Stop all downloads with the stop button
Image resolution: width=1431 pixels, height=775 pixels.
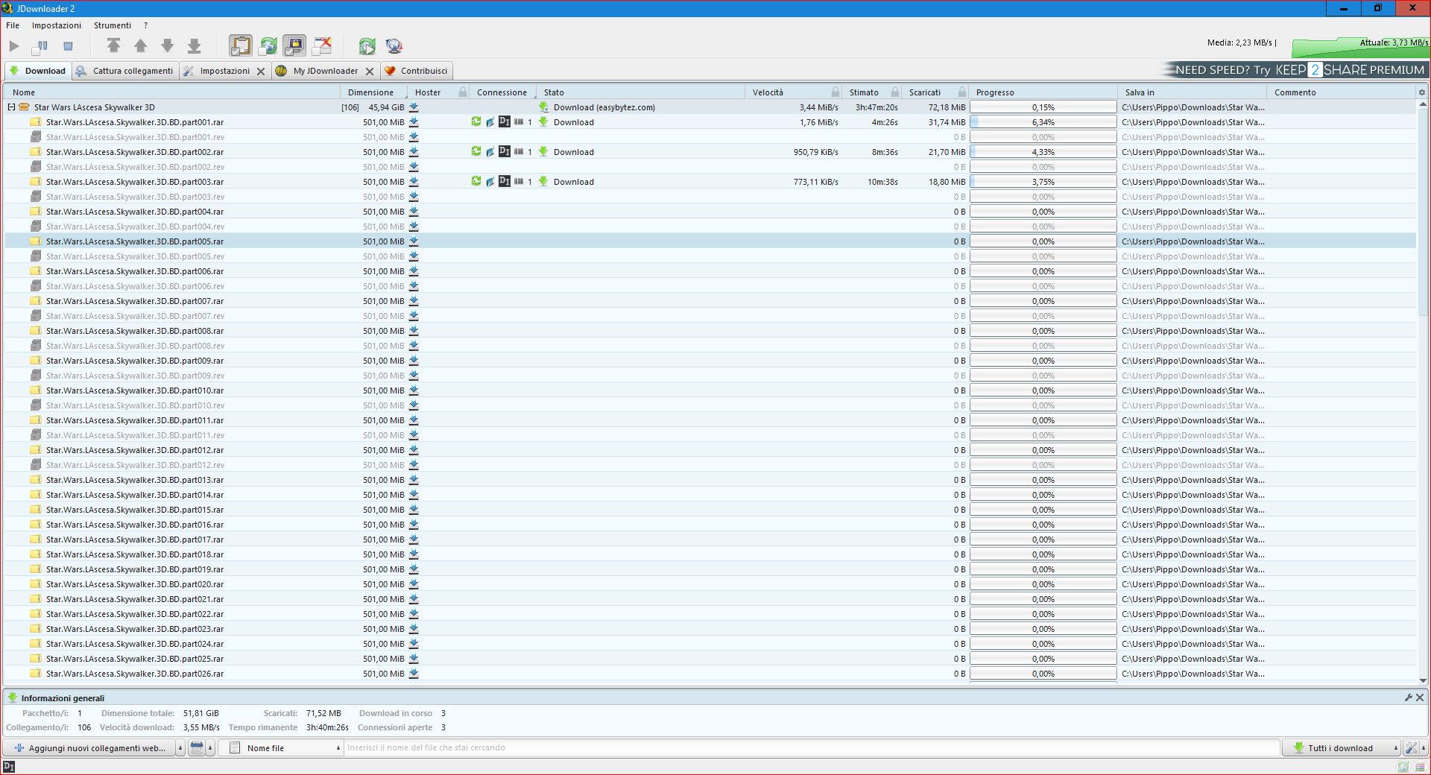68,46
